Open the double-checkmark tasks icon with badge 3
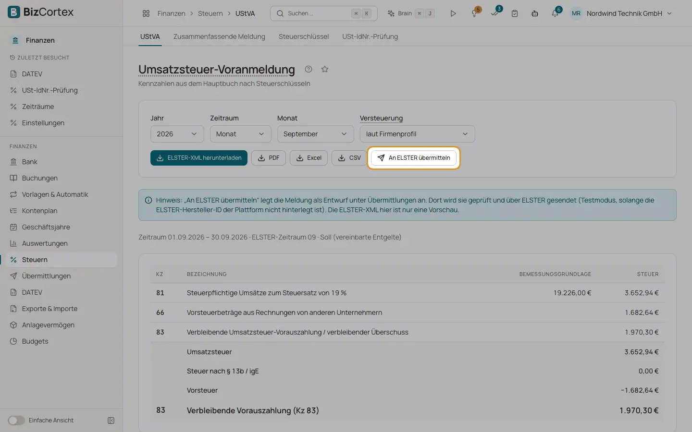Viewport: 692px width, 432px height. point(495,13)
